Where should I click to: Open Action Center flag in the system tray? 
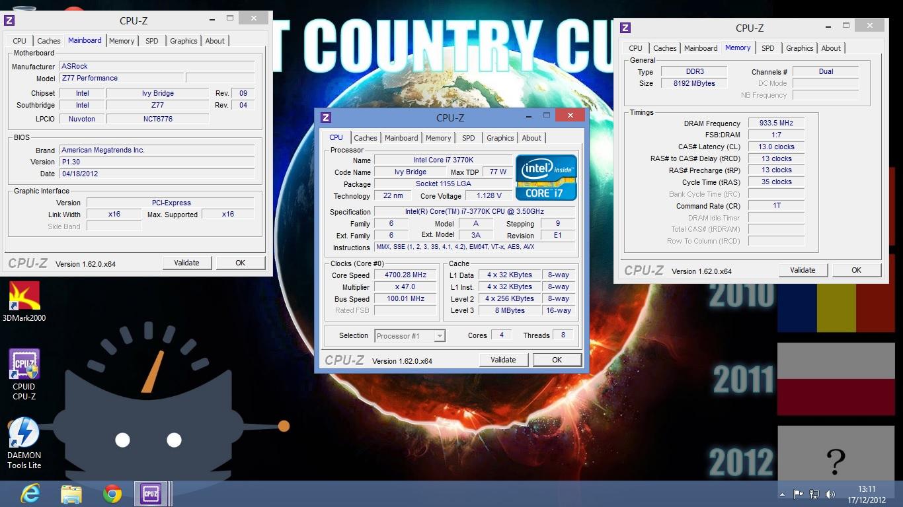click(798, 494)
